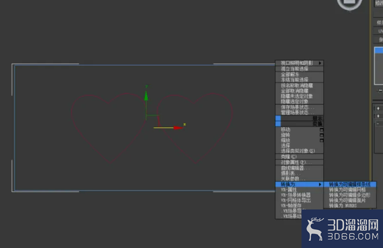Select 冻结当前选择 in the quad menu
The image size is (383, 248).
[299, 80]
